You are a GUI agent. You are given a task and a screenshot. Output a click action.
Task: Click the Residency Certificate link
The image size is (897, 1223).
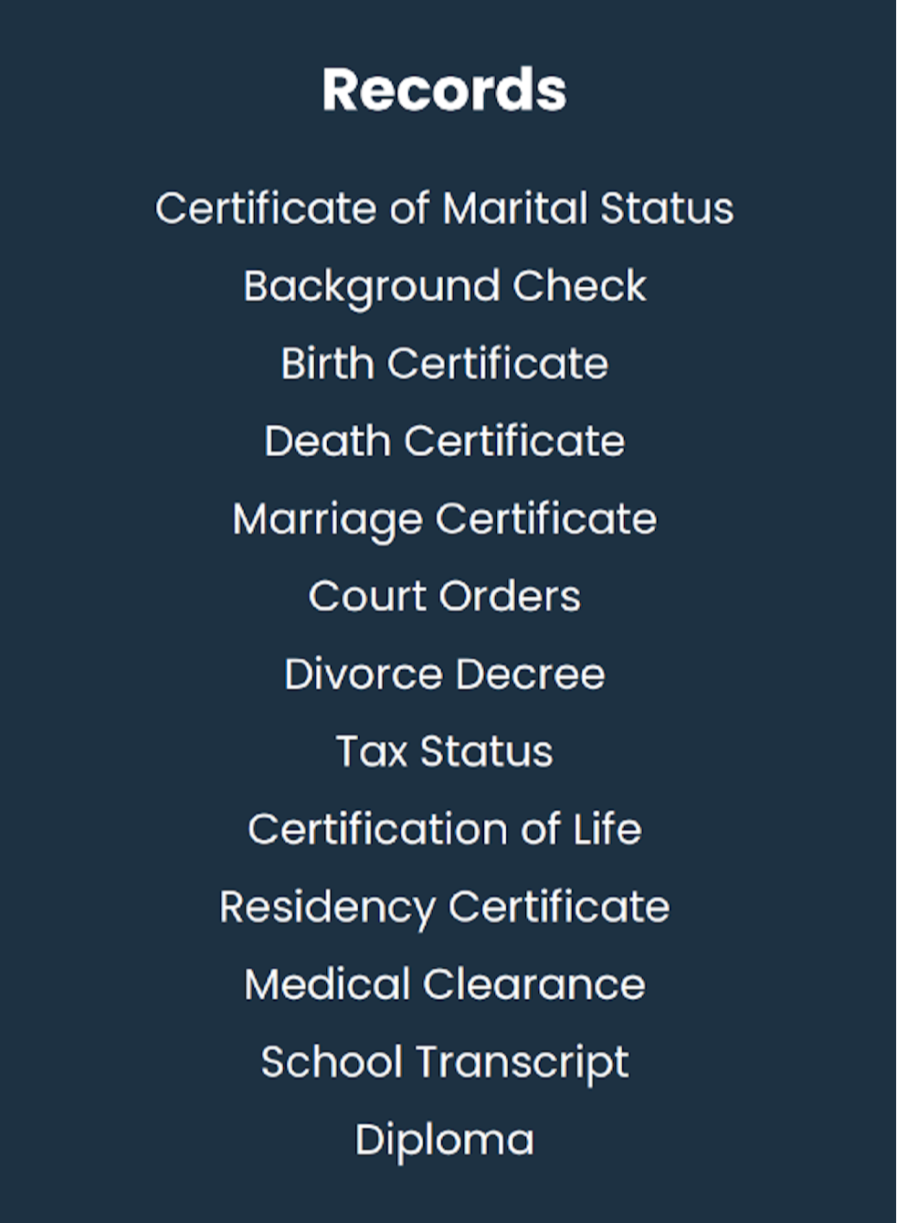pyautogui.click(x=444, y=908)
